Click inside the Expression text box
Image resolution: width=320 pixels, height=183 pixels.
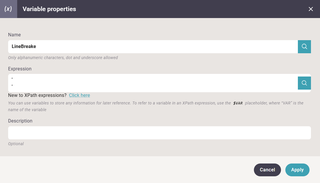[153, 83]
